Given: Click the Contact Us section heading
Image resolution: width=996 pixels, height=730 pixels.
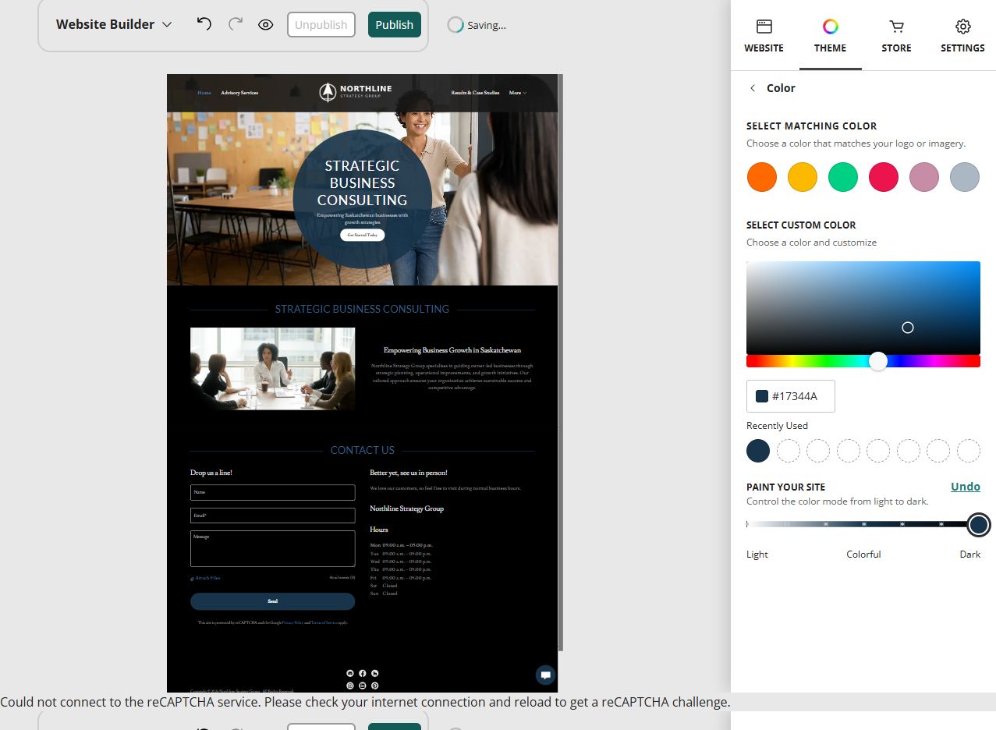Looking at the screenshot, I should 362,450.
